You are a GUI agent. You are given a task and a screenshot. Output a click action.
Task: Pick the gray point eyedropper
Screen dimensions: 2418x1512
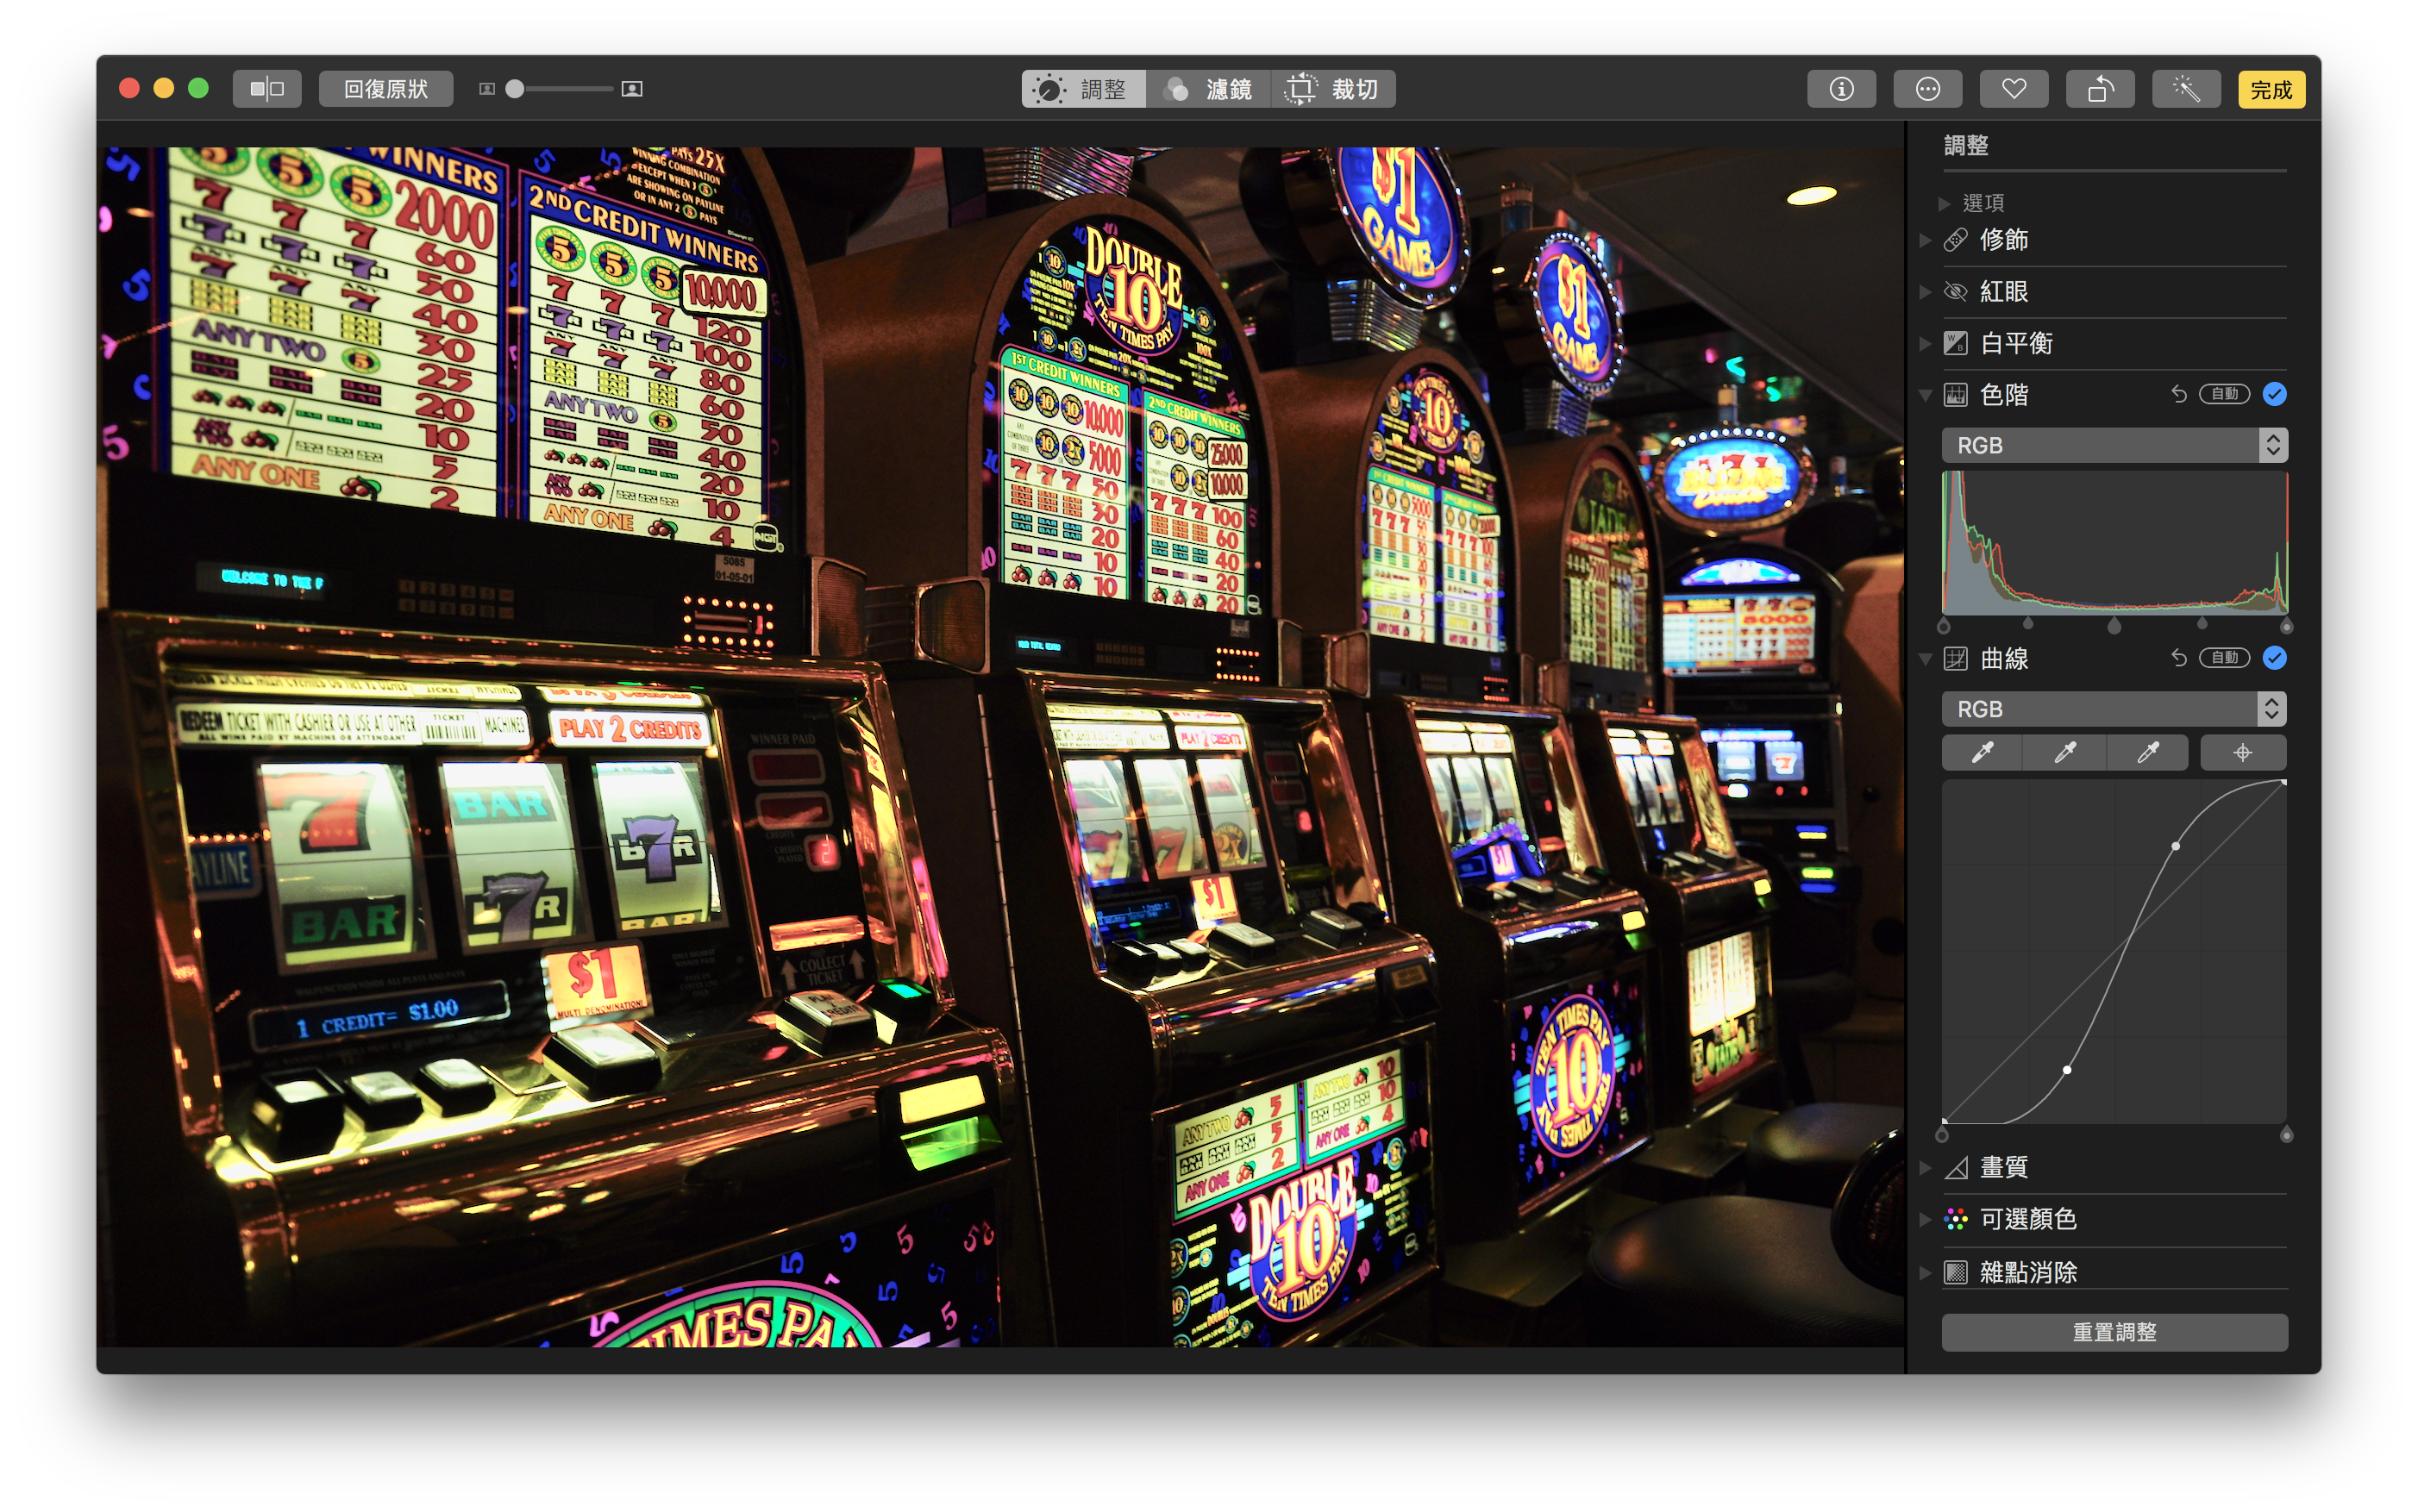point(2064,753)
